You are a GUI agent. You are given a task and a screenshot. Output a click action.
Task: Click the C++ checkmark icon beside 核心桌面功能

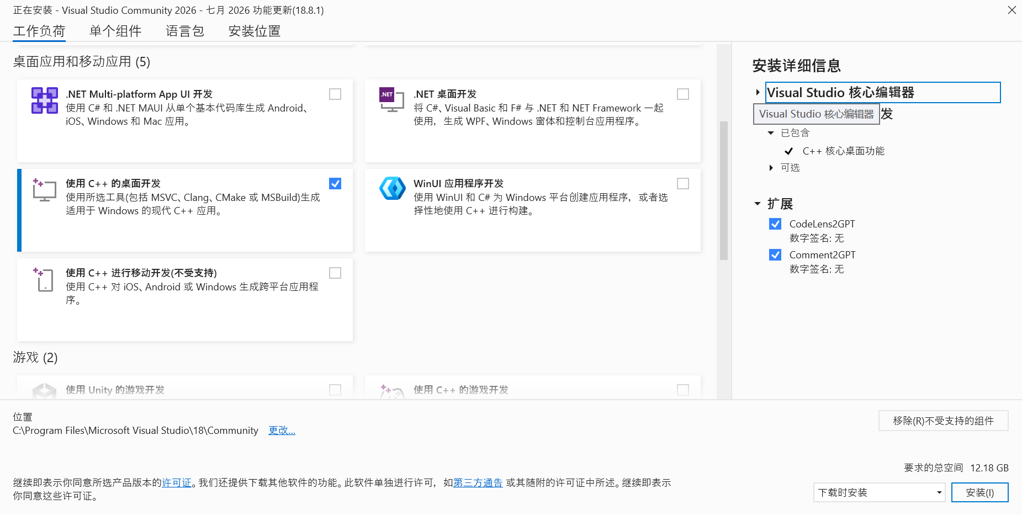point(789,151)
